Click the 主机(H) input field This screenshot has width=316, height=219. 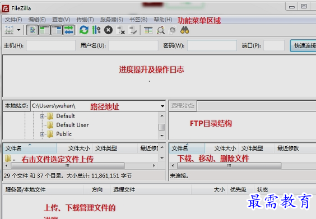51,45
